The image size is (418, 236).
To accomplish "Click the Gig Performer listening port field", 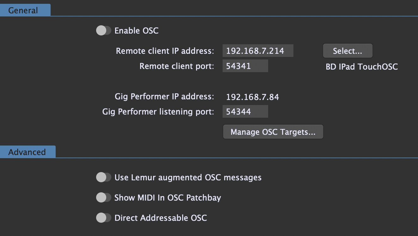I will (x=245, y=111).
